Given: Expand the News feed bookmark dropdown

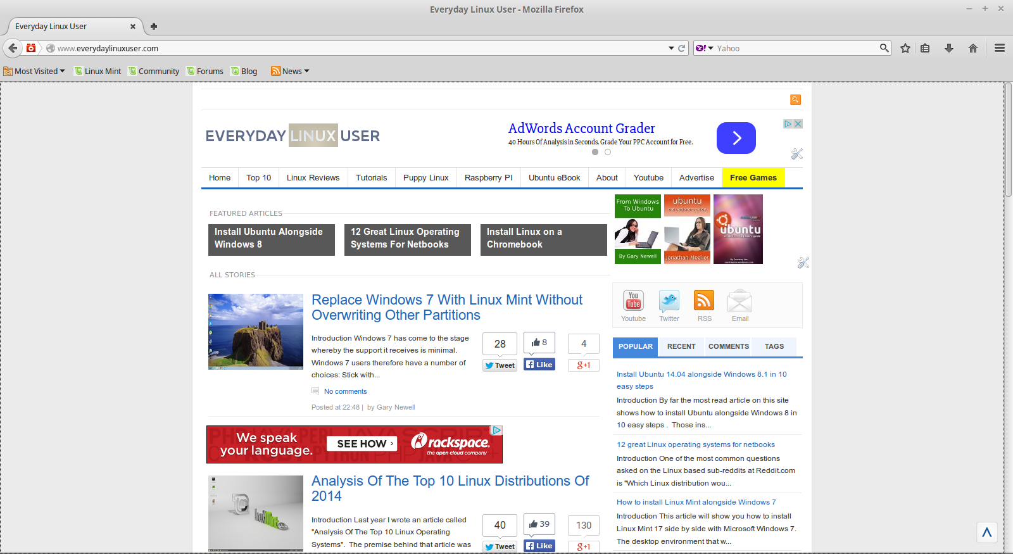Looking at the screenshot, I should pyautogui.click(x=290, y=71).
